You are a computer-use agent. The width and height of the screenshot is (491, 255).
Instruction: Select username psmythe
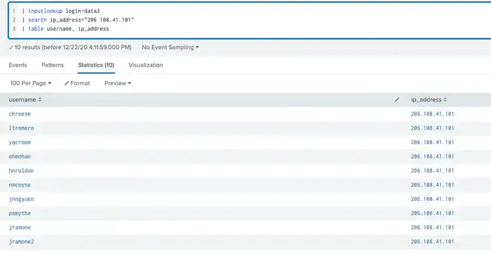20,213
